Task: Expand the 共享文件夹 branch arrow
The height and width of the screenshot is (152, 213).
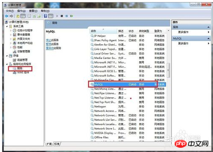Action: (11, 39)
